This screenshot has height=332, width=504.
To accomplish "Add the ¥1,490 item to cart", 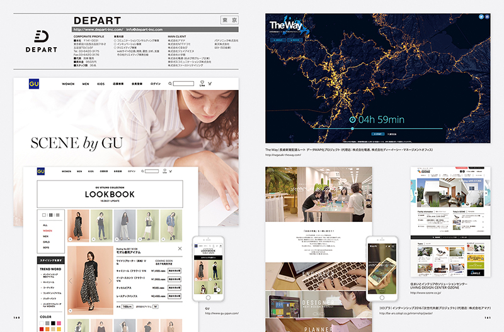I will (x=175, y=271).
